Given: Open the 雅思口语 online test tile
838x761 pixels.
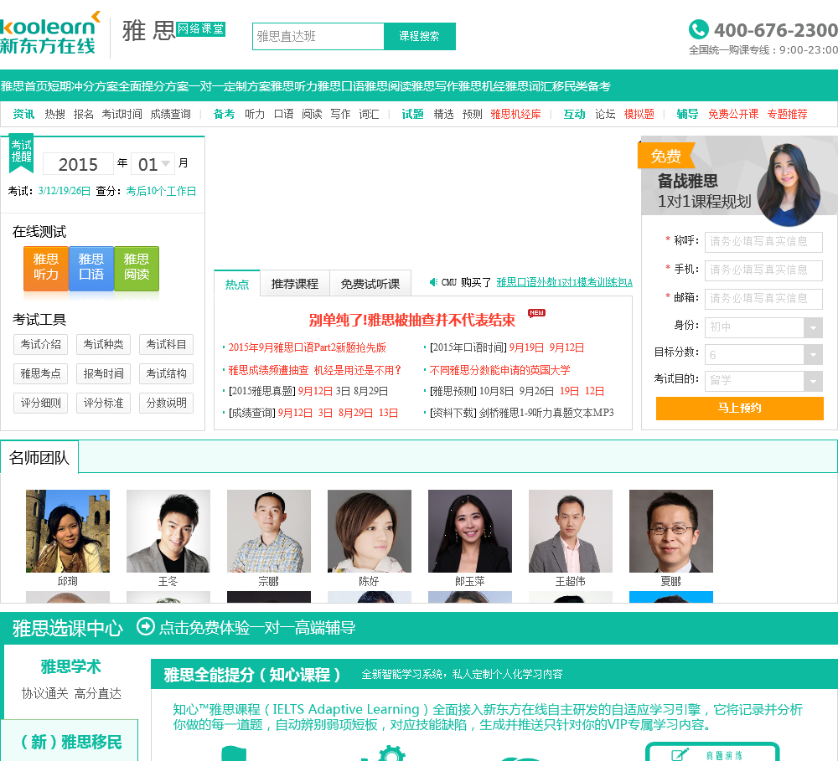Looking at the screenshot, I should pos(91,268).
